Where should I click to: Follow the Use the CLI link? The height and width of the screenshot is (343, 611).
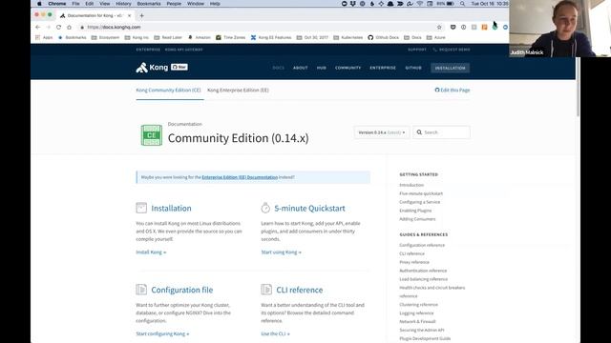[275, 333]
